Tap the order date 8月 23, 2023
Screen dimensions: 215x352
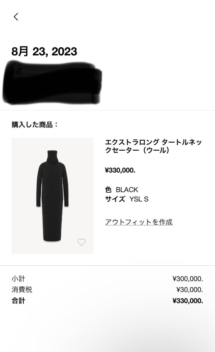(x=44, y=52)
